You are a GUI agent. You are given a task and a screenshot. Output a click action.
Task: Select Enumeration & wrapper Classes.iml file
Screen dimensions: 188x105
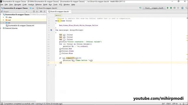20,25
